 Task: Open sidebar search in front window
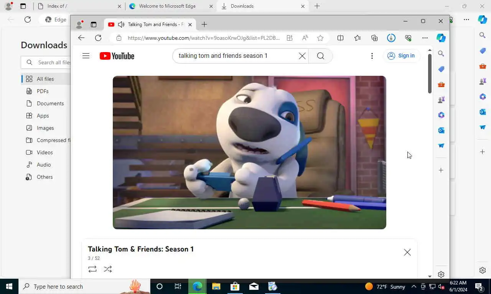pyautogui.click(x=441, y=54)
